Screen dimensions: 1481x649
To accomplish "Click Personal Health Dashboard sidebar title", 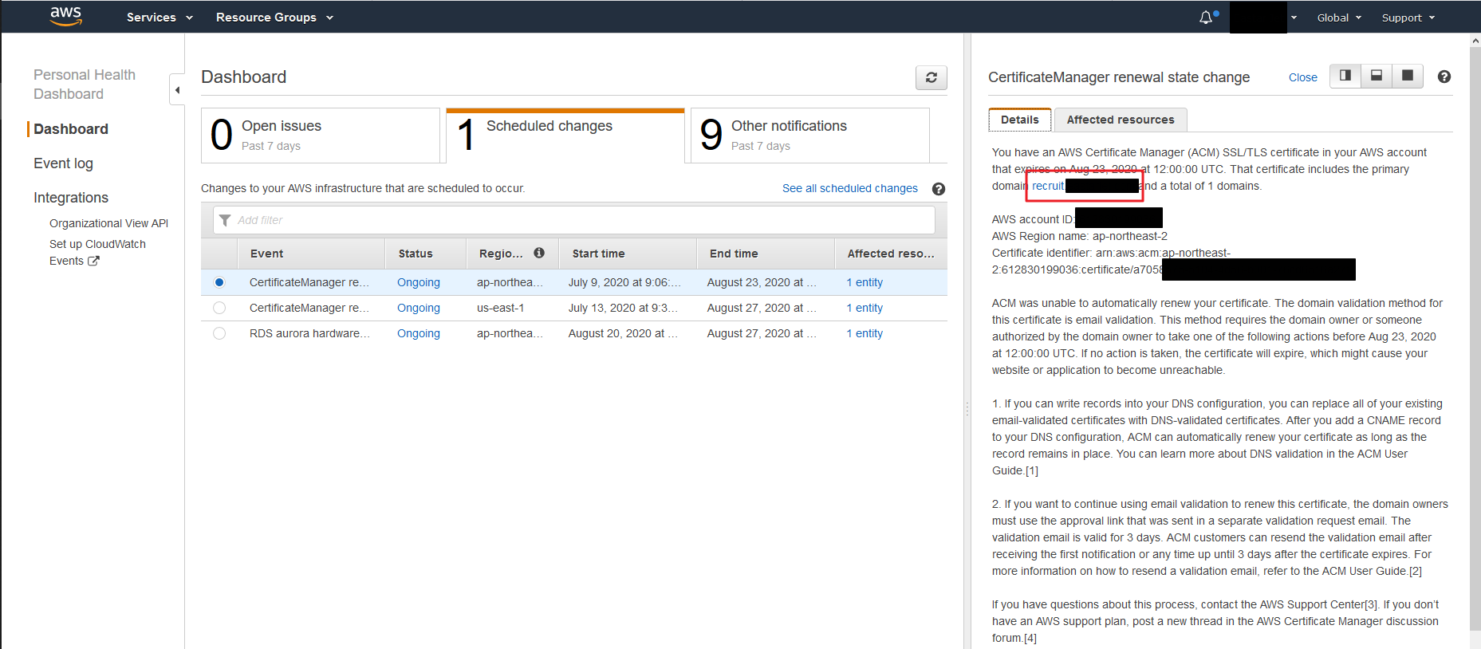I will click(x=85, y=85).
